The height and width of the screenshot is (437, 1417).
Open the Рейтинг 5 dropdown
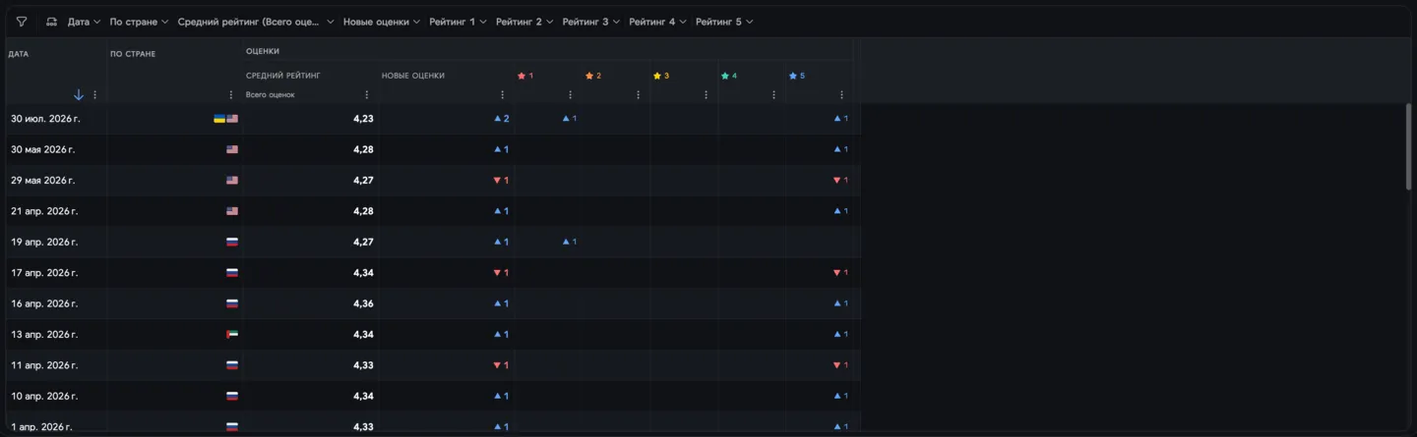[724, 22]
